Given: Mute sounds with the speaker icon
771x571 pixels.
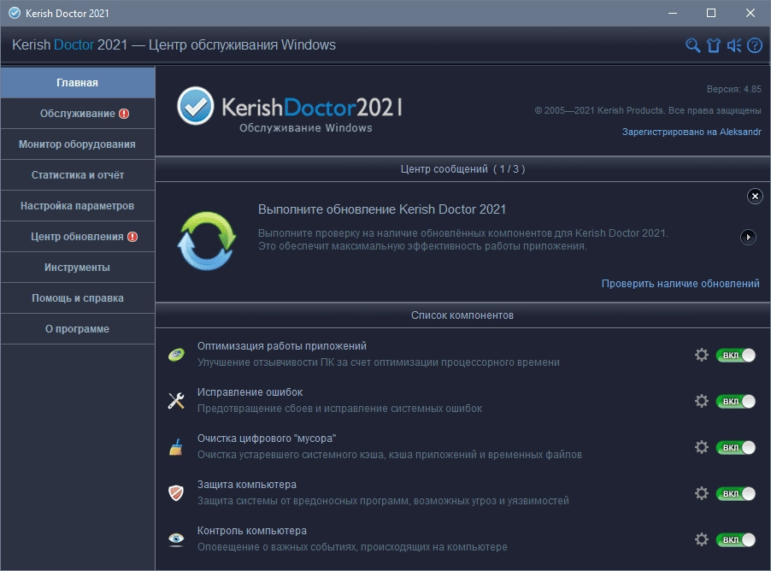Looking at the screenshot, I should [734, 46].
